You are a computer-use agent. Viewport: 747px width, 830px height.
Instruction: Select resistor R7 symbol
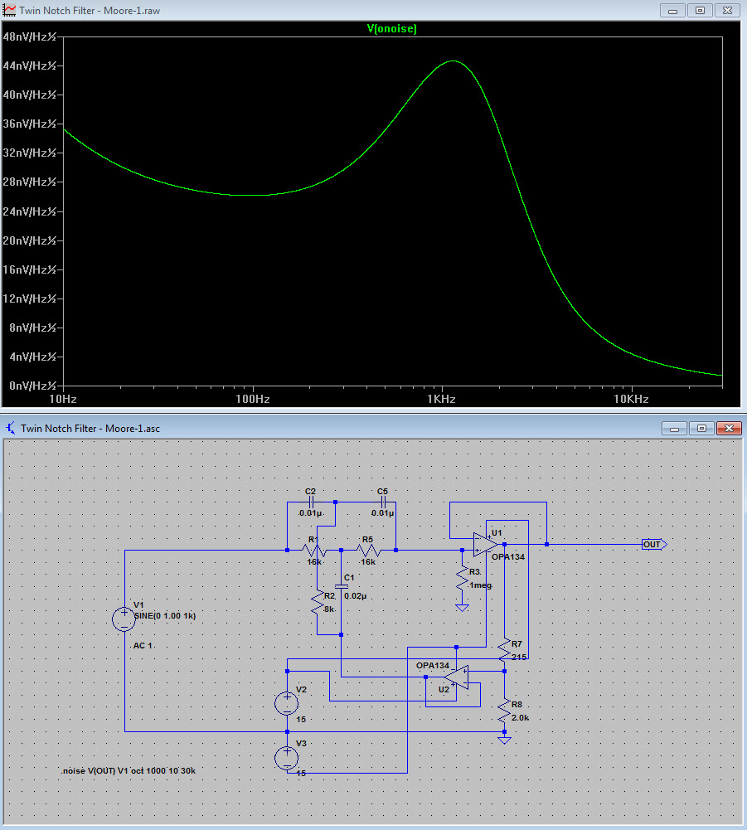[x=504, y=649]
